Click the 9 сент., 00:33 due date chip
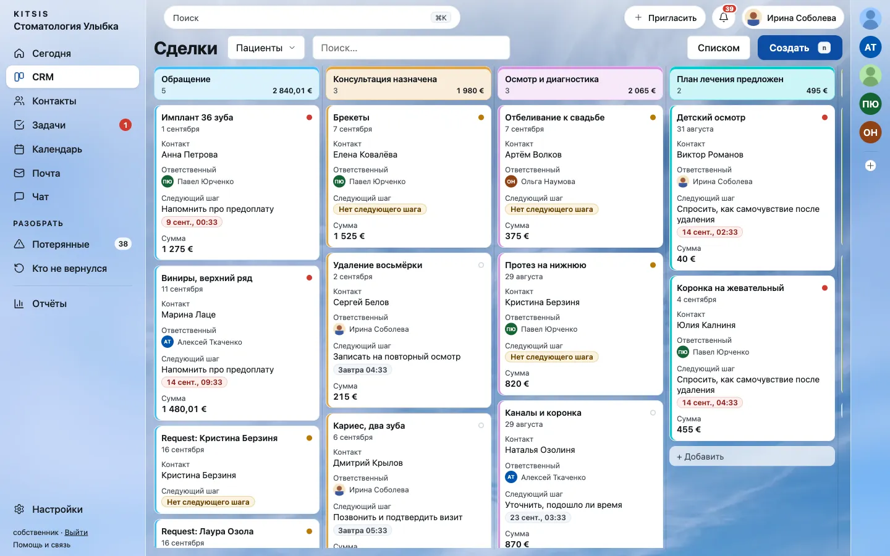The height and width of the screenshot is (556, 890). pos(192,222)
